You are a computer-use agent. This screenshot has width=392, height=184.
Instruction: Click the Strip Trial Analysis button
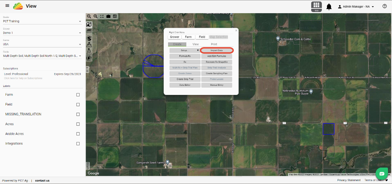pyautogui.click(x=217, y=68)
